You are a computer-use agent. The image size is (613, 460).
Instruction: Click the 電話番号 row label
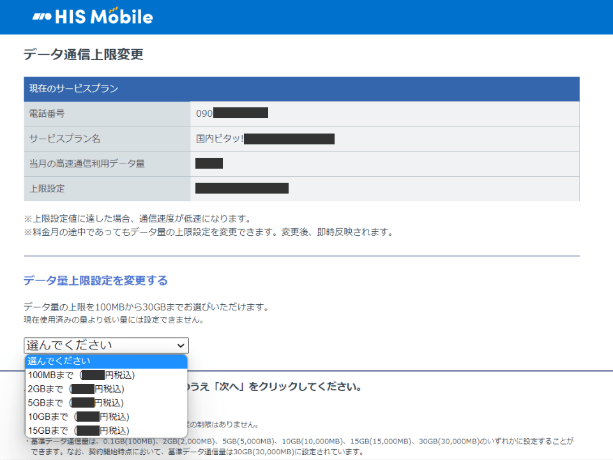click(x=47, y=114)
